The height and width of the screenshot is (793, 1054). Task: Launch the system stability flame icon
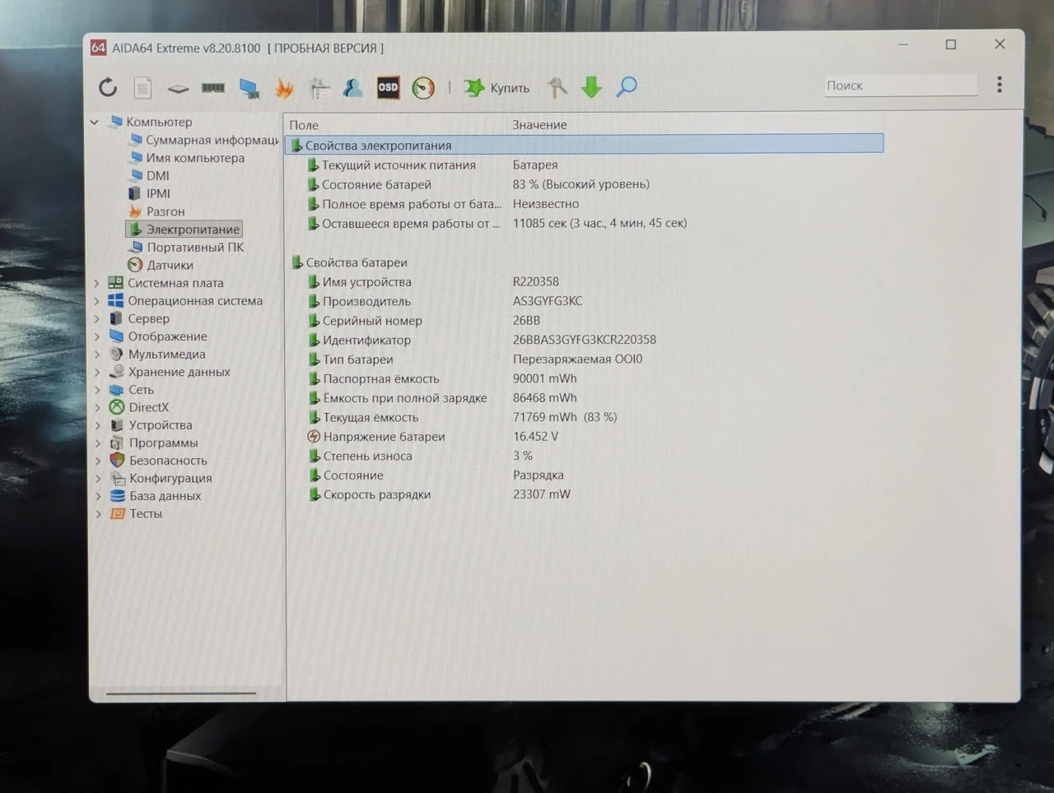[284, 87]
